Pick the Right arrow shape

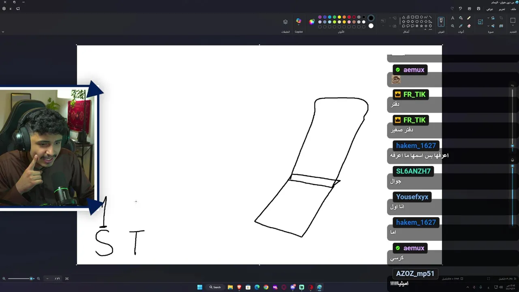413,21
